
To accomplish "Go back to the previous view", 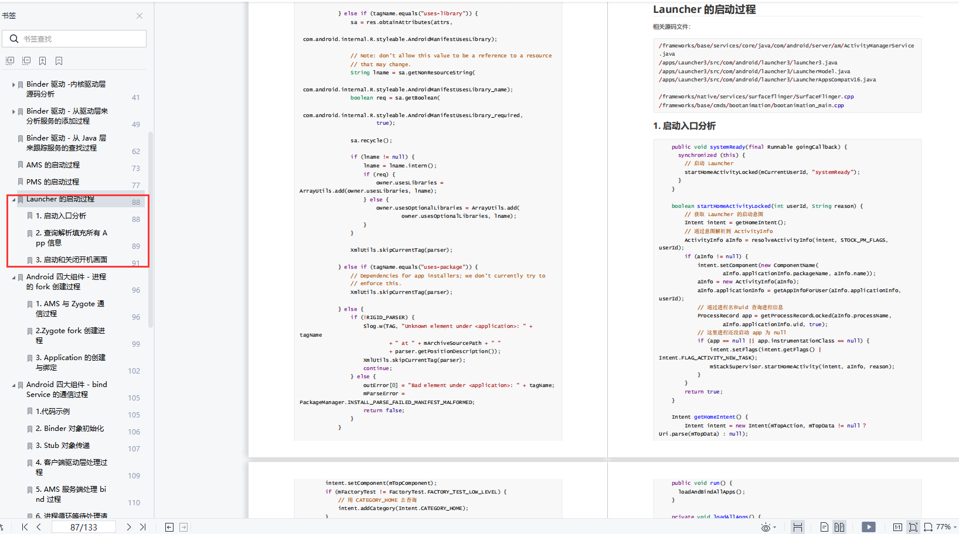I will pyautogui.click(x=169, y=527).
